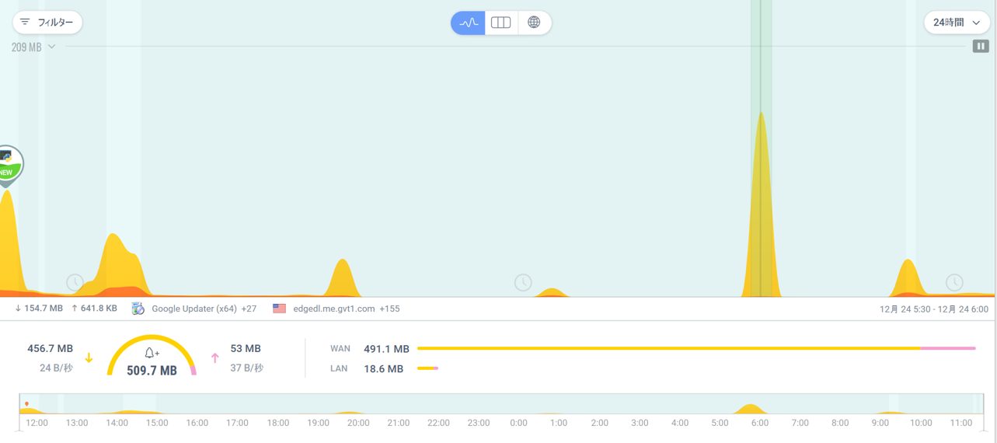
Task: Open the 24時間 time range dropdown
Action: pos(956,23)
